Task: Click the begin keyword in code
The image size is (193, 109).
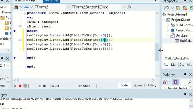Action: (x=32, y=31)
